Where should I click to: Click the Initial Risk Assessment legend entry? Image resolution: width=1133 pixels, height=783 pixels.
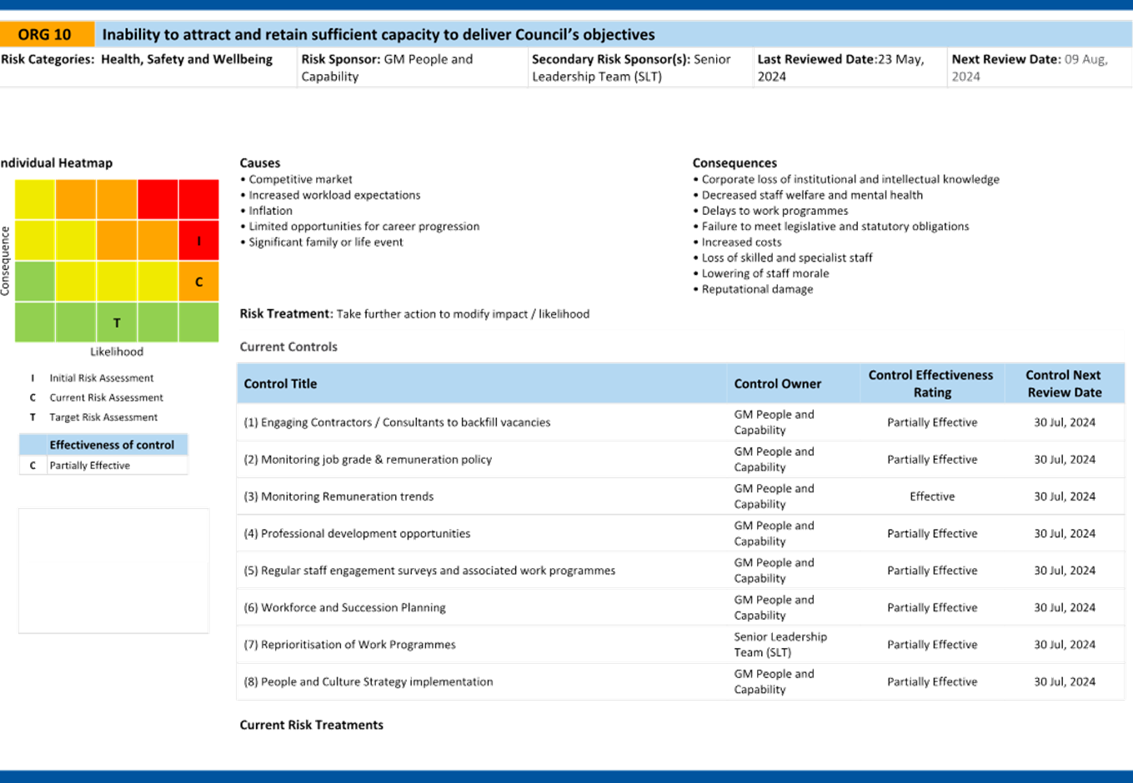[x=102, y=378]
